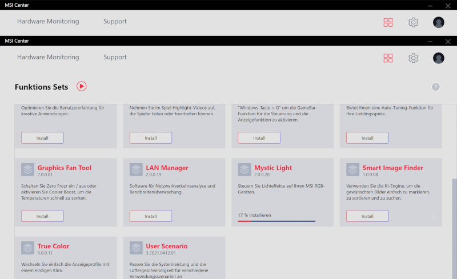Click the LAN Manager title
Image resolution: width=457 pixels, height=279 pixels.
click(167, 168)
